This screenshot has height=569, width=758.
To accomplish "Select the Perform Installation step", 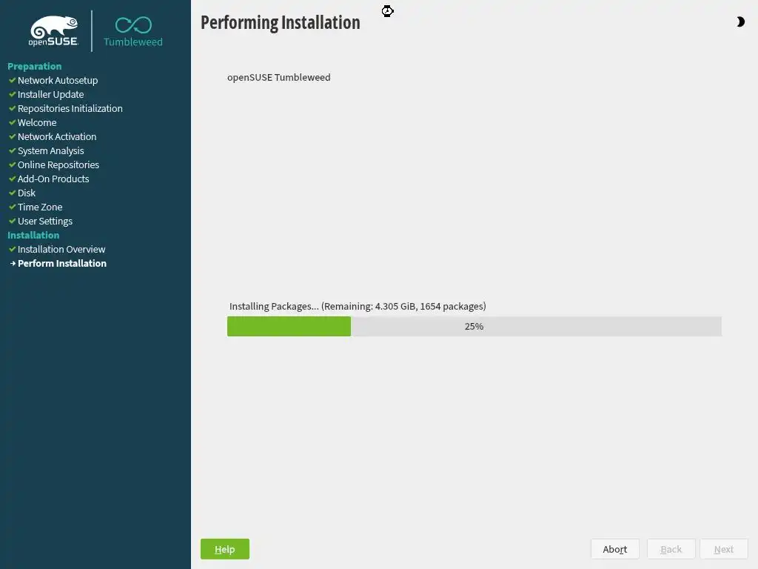I will [62, 263].
